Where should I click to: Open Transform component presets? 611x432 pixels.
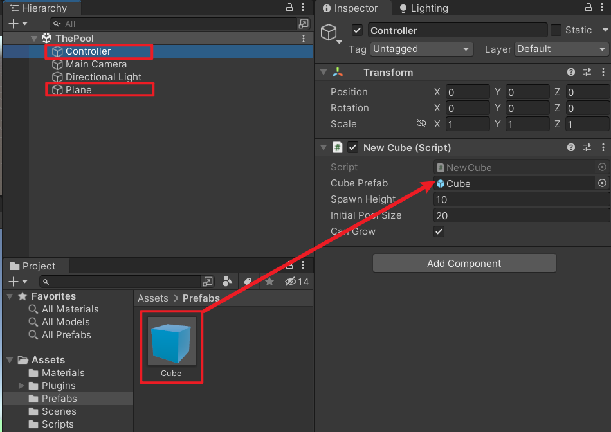click(587, 72)
